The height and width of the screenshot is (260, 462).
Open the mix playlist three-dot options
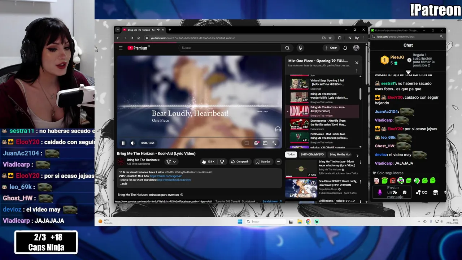tap(357, 71)
